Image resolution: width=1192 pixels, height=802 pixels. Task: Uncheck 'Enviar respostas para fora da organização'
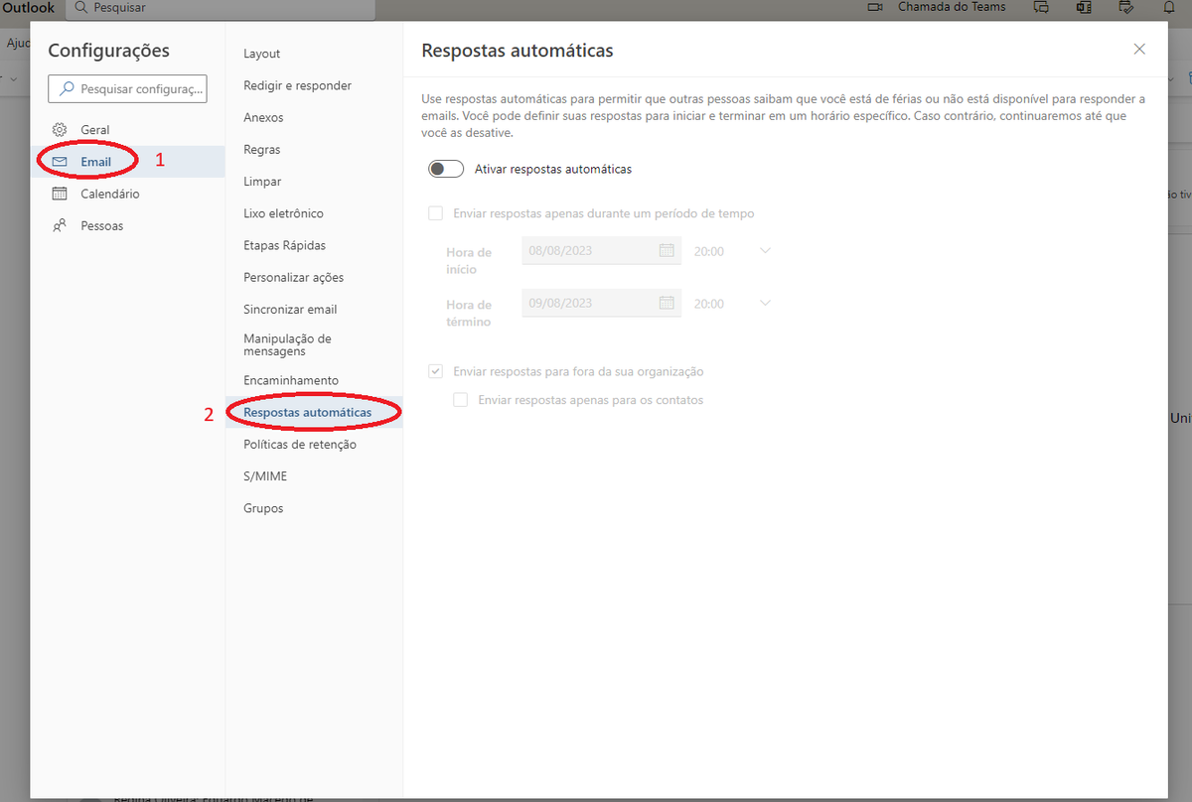click(x=435, y=371)
